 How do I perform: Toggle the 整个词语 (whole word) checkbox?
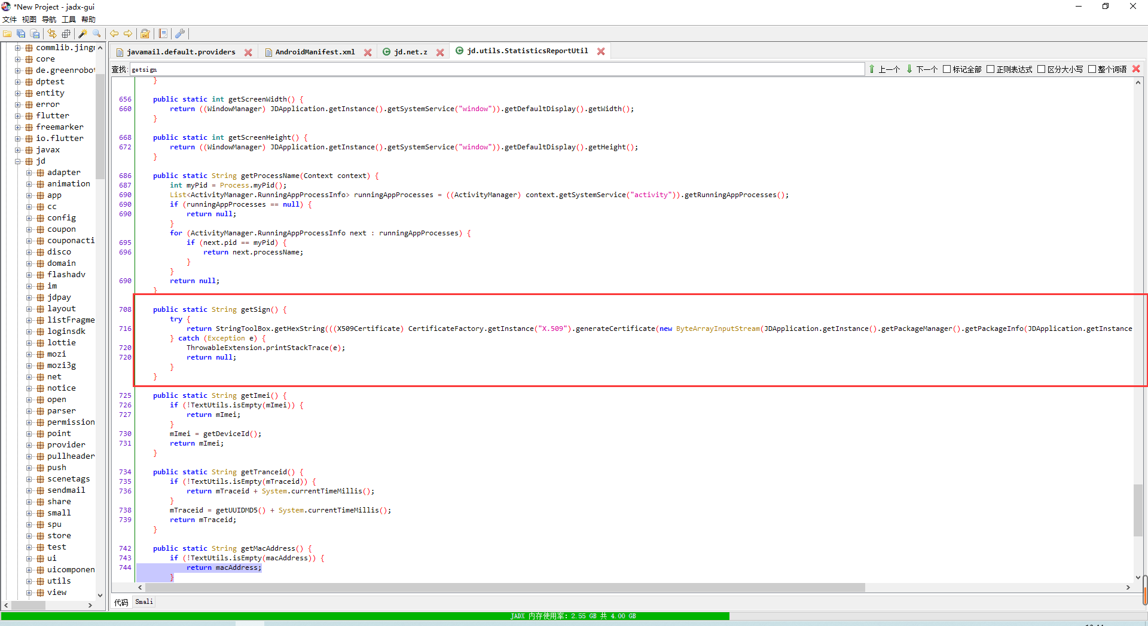pos(1092,69)
